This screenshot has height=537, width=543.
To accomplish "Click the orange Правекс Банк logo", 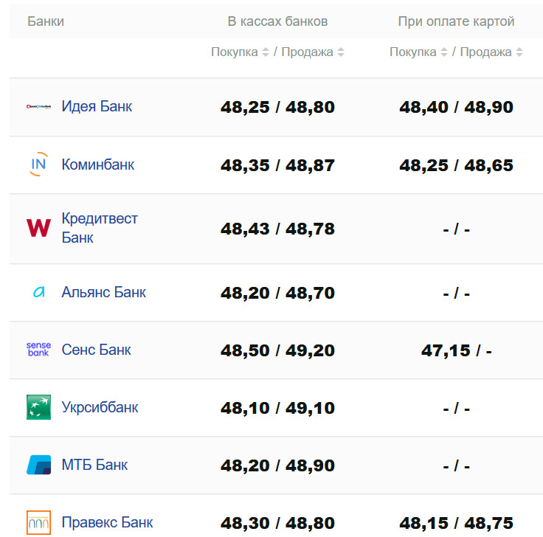I will 38,522.
